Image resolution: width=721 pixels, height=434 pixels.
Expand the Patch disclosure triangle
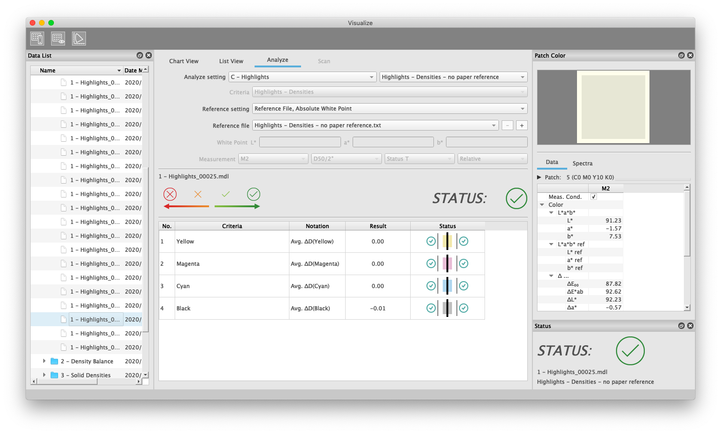coord(539,178)
